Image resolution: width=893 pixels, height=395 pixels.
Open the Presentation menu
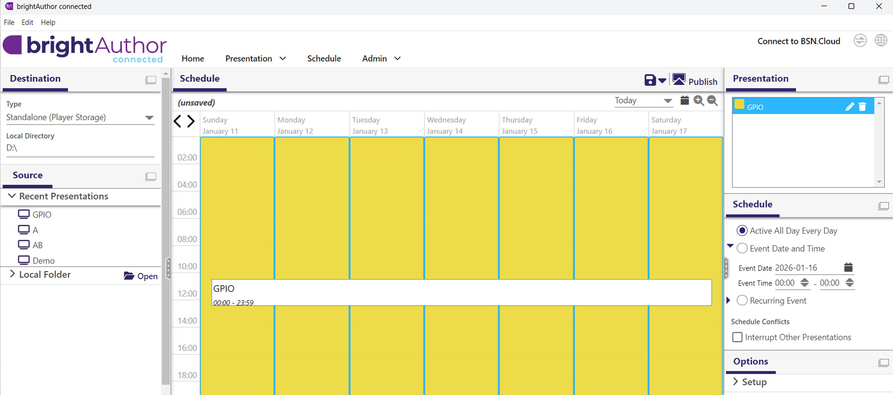[255, 58]
